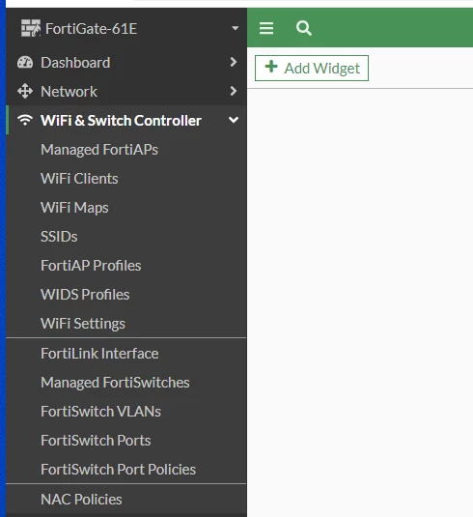Image resolution: width=473 pixels, height=517 pixels.
Task: Toggle the hamburger sidebar menu icon
Action: click(266, 28)
